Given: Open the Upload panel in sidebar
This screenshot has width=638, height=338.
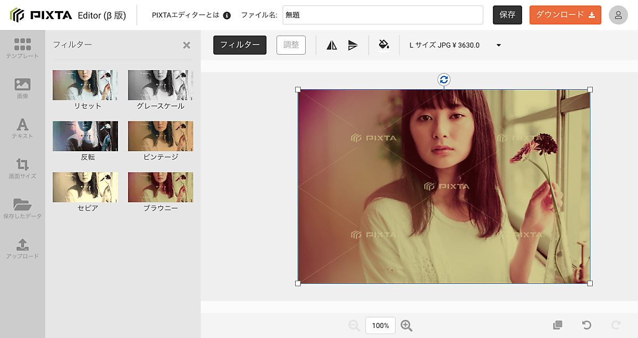Looking at the screenshot, I should [22, 248].
